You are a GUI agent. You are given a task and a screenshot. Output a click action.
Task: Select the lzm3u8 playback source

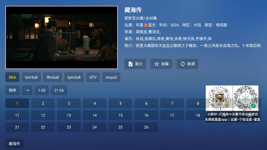31,77
